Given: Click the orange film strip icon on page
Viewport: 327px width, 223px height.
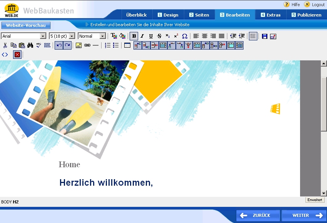Looking at the screenshot, I should pyautogui.click(x=275, y=108).
